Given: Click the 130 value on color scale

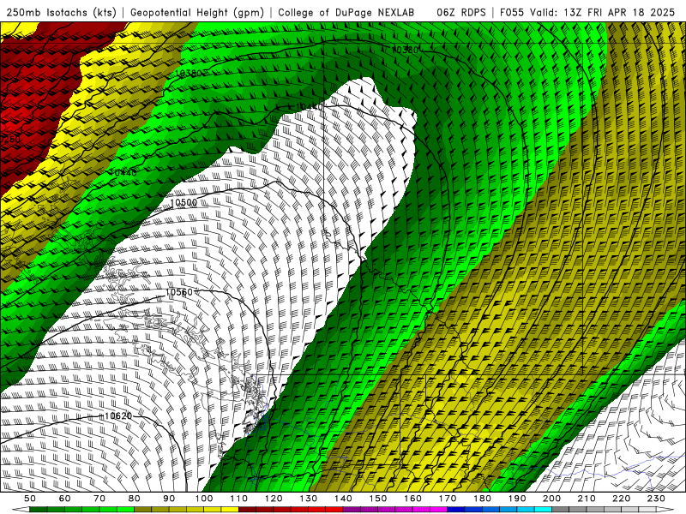Looking at the screenshot, I should point(308,499).
